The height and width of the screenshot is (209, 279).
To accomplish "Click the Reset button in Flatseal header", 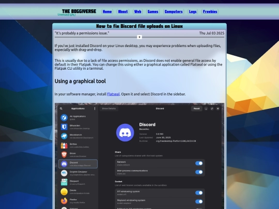I will point(197,108).
